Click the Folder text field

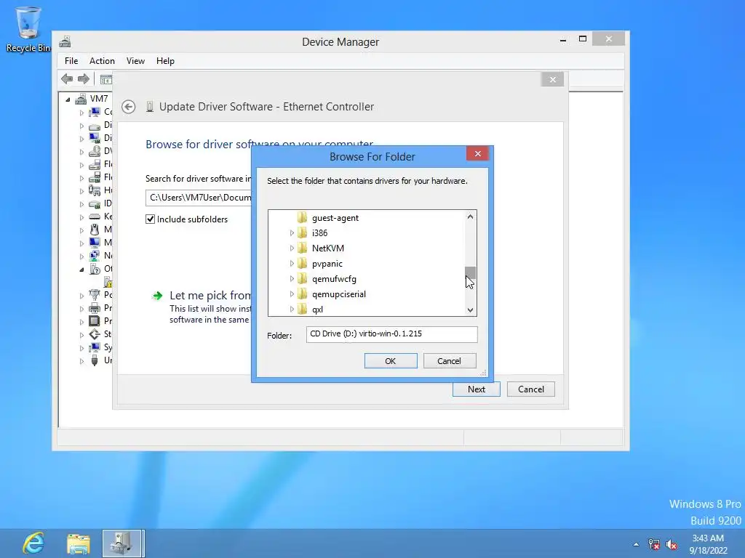[392, 334]
